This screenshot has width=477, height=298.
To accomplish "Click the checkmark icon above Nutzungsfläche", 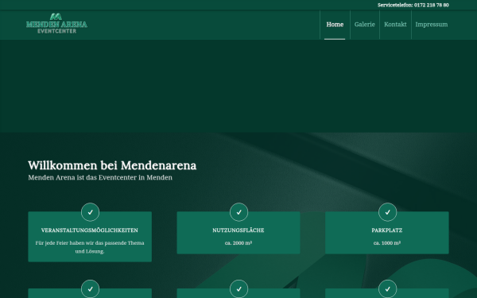I will (238, 212).
